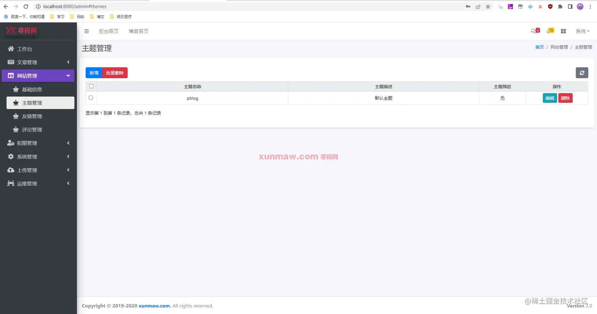
Task: Bookmark this page with the star icon
Action: click(x=488, y=6)
